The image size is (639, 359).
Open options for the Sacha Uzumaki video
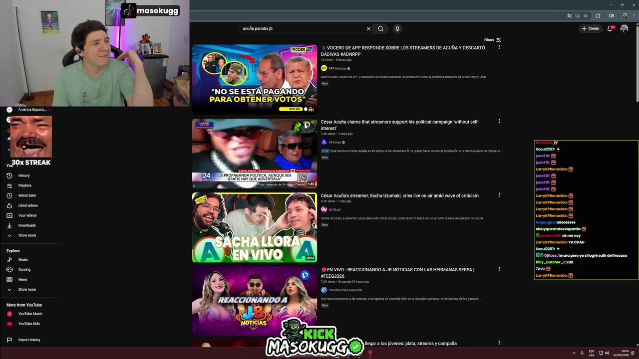(499, 195)
